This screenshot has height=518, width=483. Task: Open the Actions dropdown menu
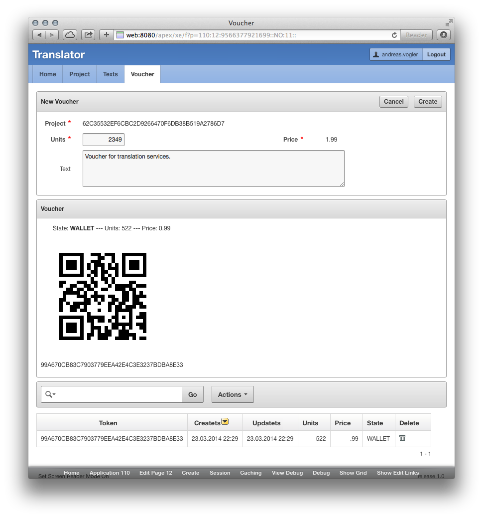tap(233, 394)
